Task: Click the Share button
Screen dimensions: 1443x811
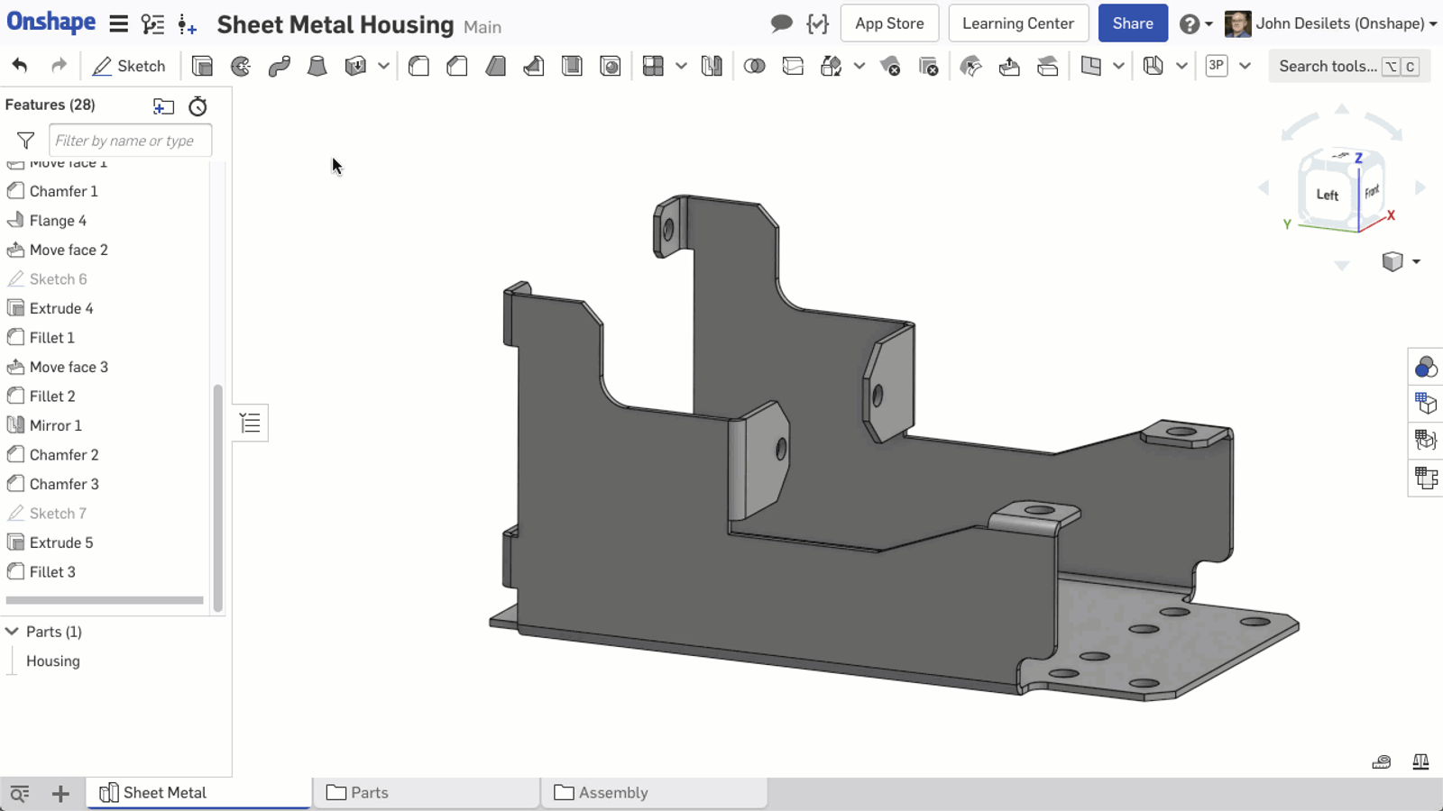Action: click(x=1132, y=23)
